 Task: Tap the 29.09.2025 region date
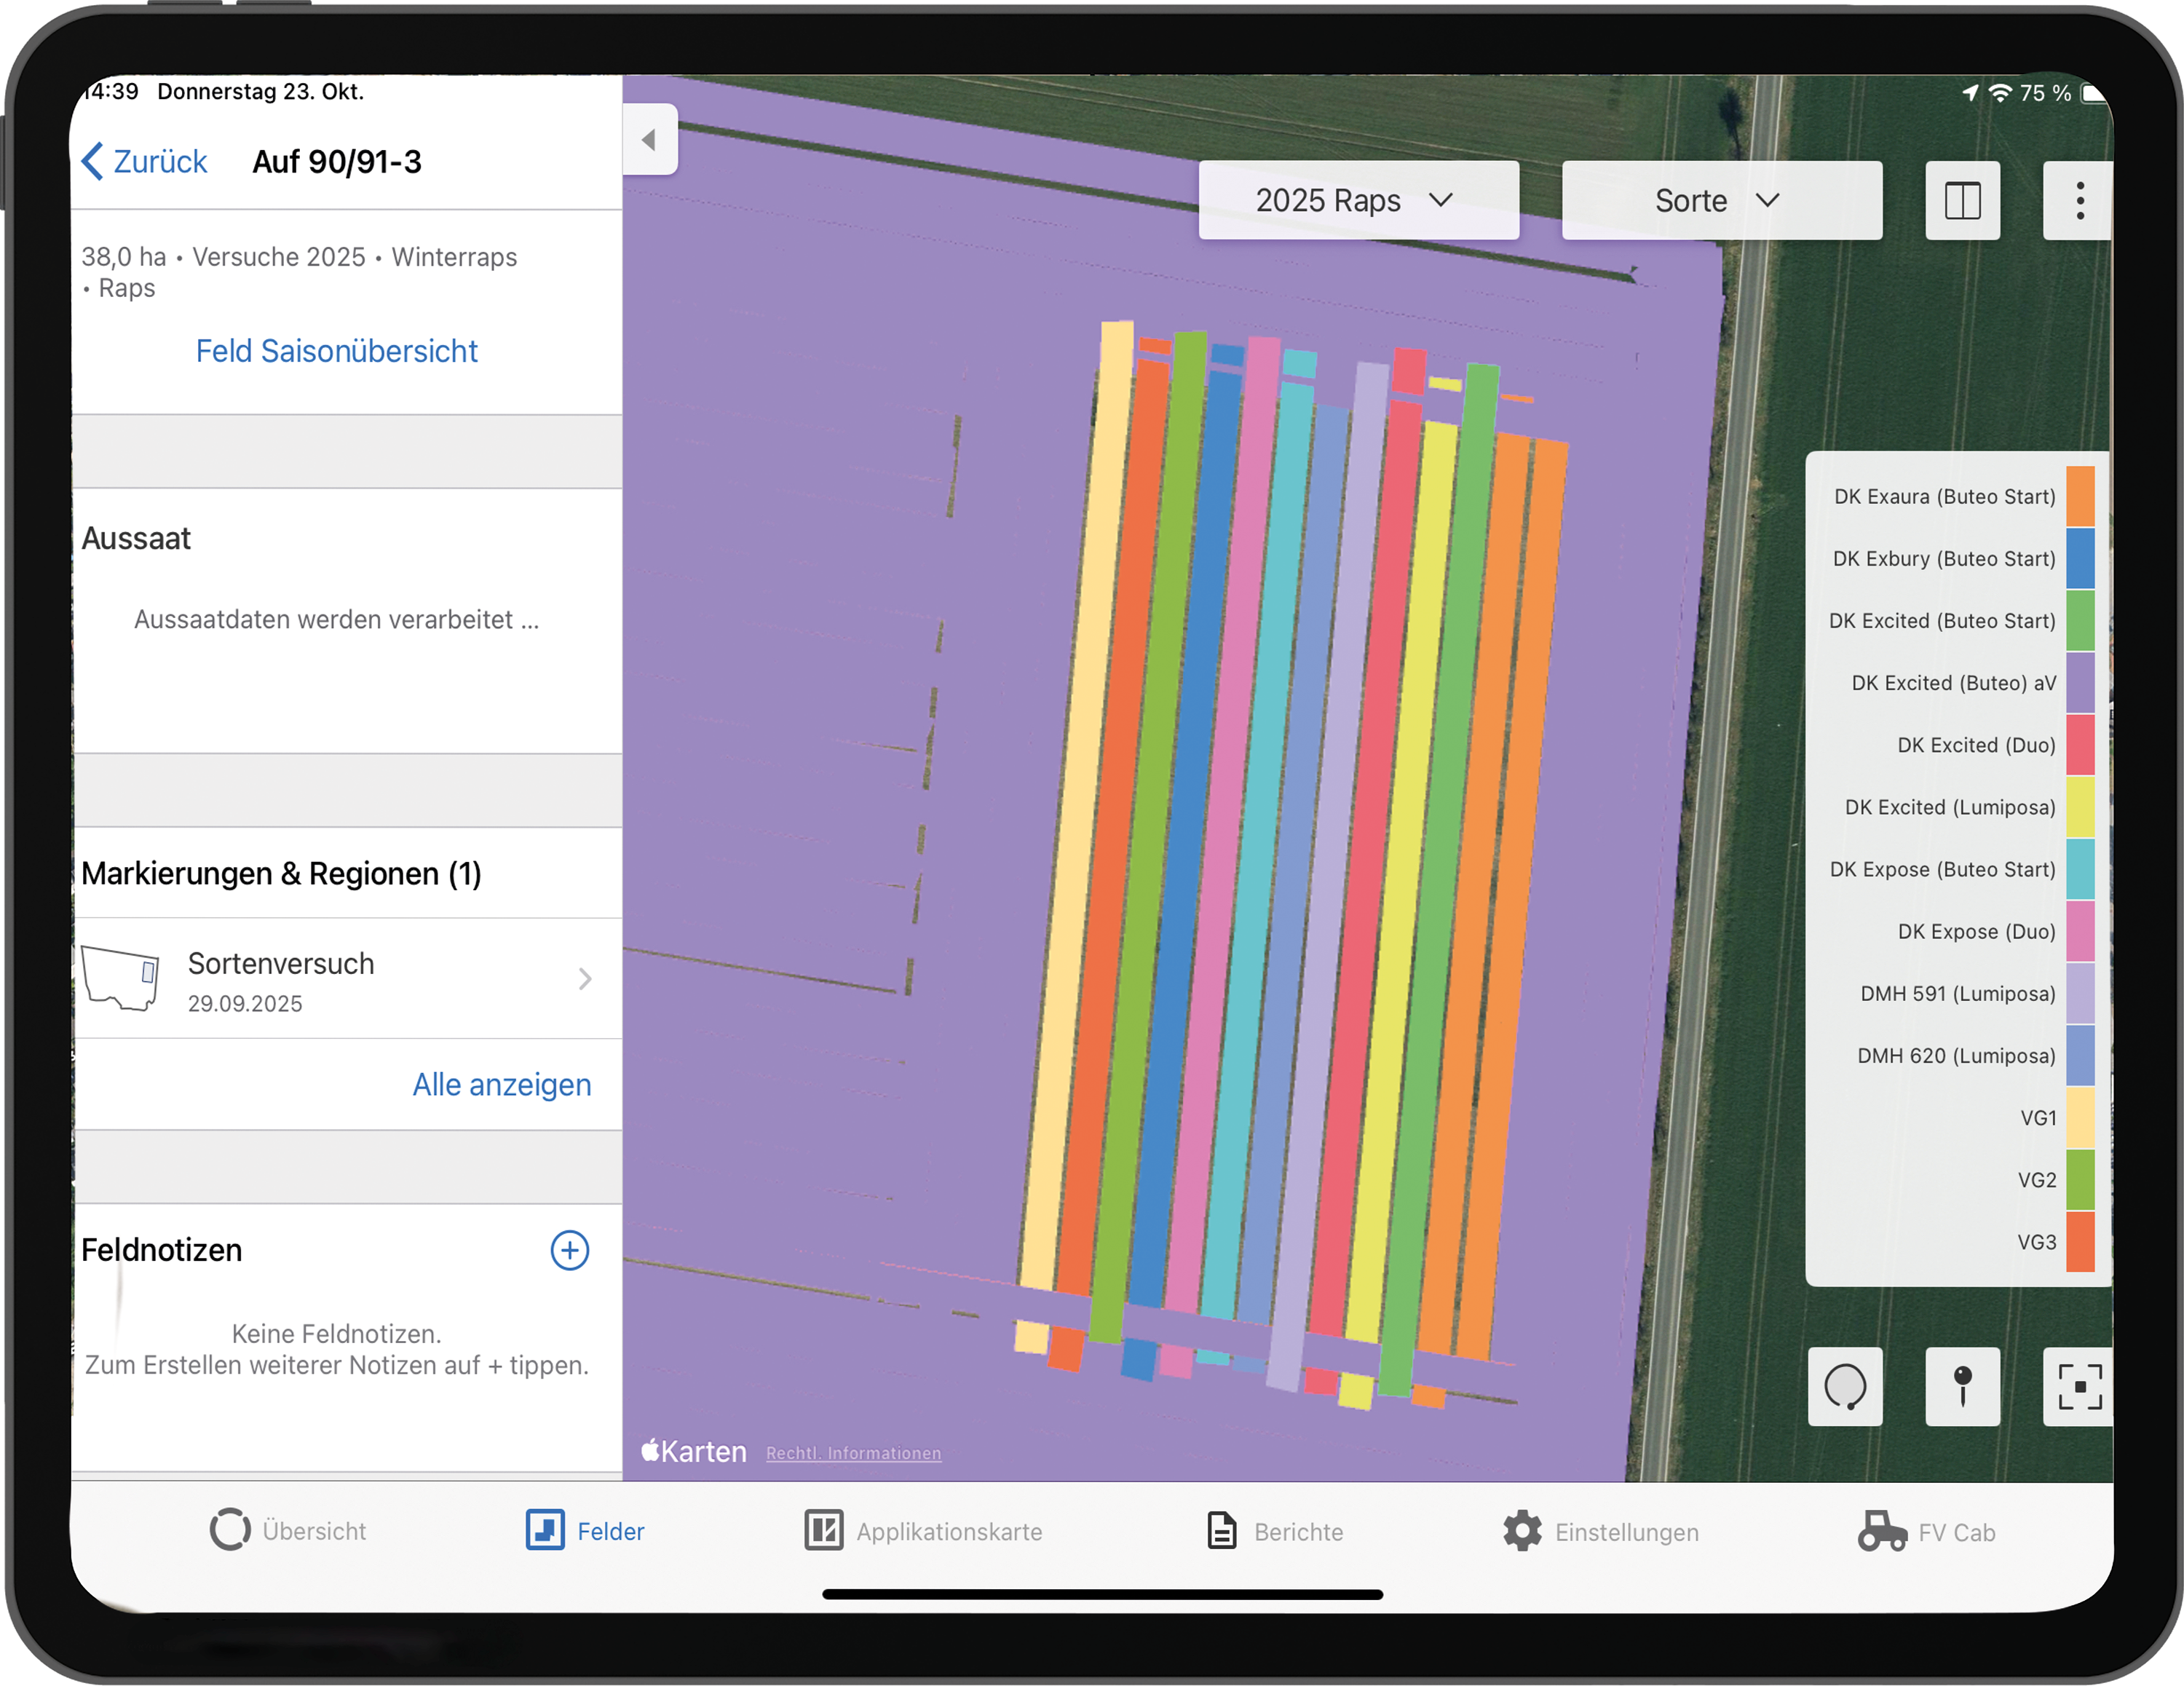click(x=245, y=1003)
